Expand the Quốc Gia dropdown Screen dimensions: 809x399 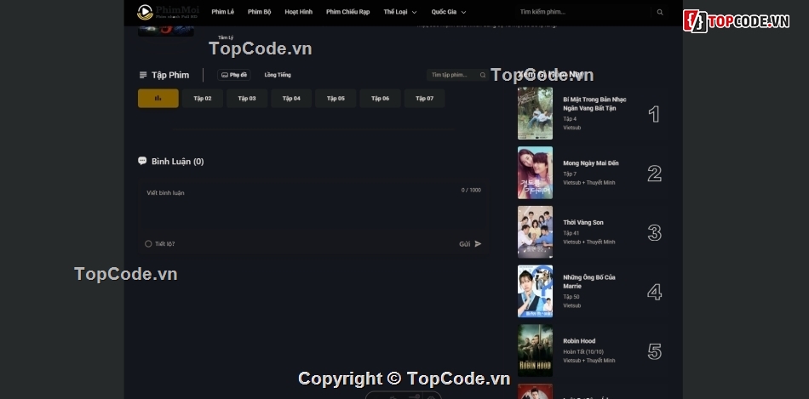[448, 12]
